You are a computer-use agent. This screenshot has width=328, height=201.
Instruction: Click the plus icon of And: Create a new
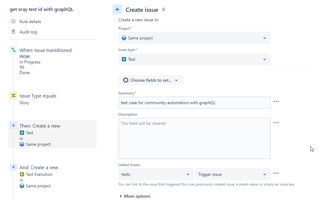coord(13,167)
